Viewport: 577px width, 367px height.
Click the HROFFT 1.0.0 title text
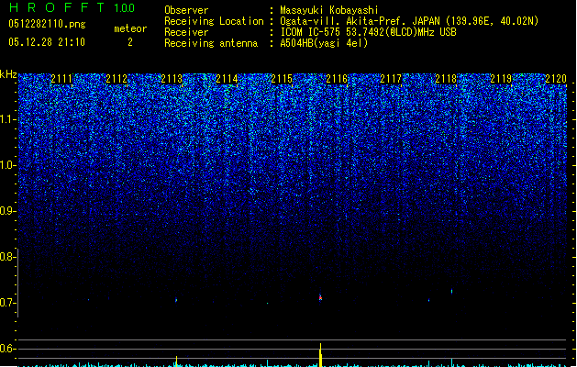tap(72, 7)
